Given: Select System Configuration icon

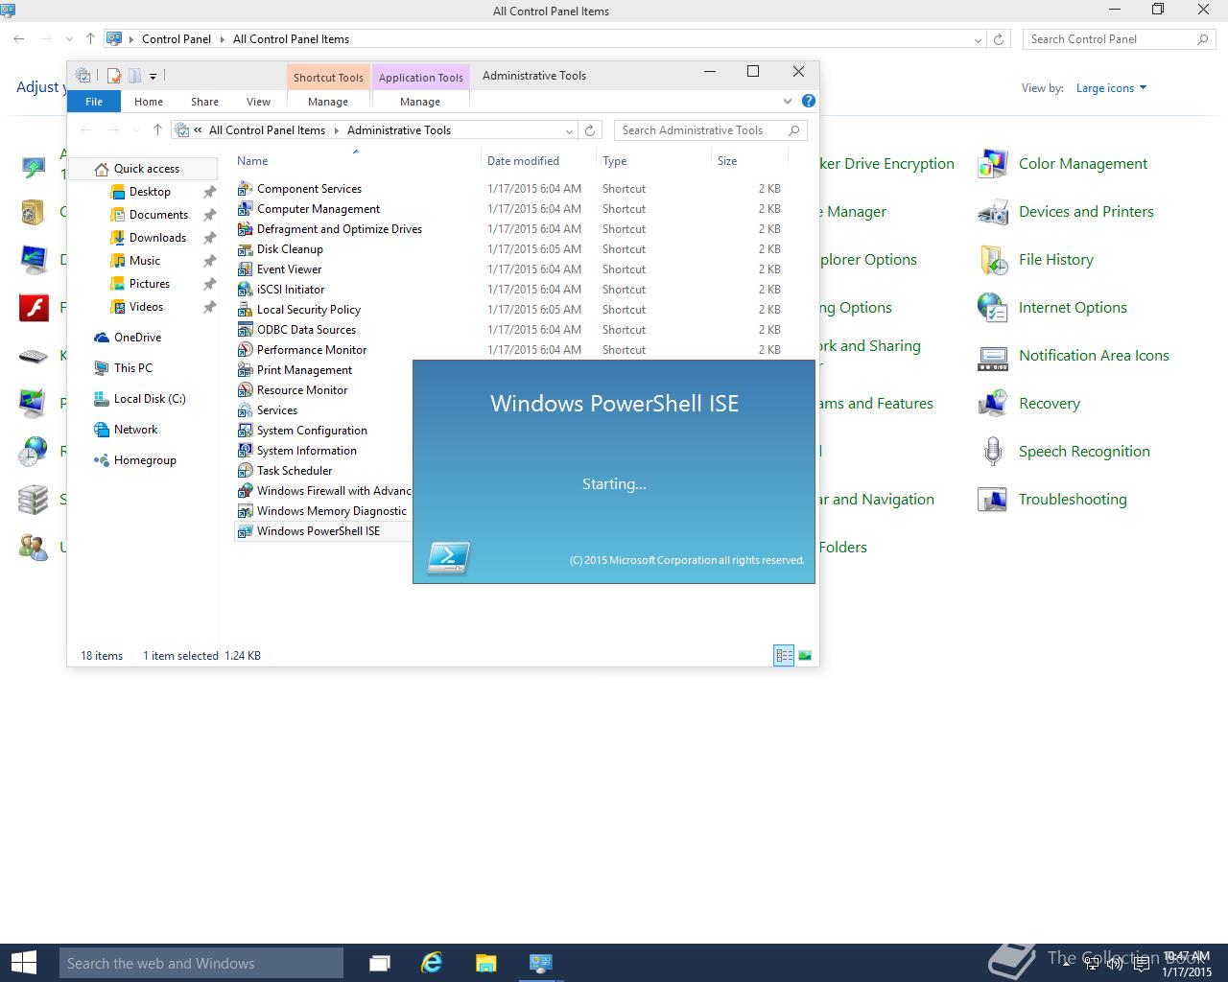Looking at the screenshot, I should 245,431.
